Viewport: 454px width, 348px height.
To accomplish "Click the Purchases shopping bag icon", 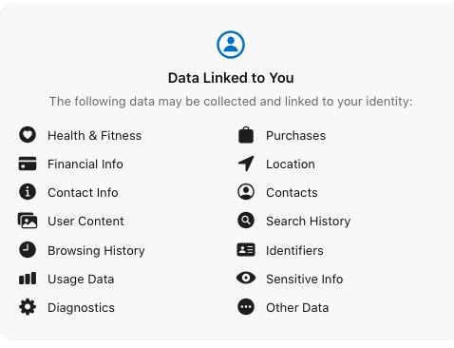I will [x=246, y=135].
